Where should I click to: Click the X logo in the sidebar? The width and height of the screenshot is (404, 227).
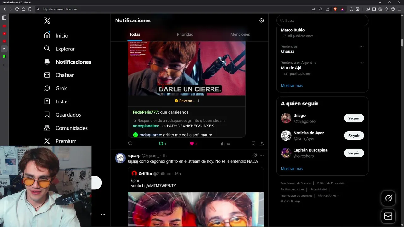pos(47,21)
